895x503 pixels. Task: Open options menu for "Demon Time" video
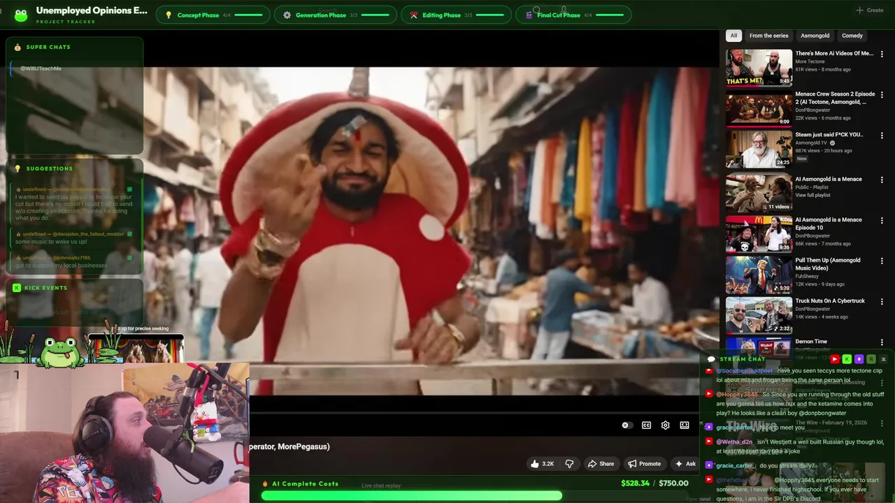tap(882, 342)
